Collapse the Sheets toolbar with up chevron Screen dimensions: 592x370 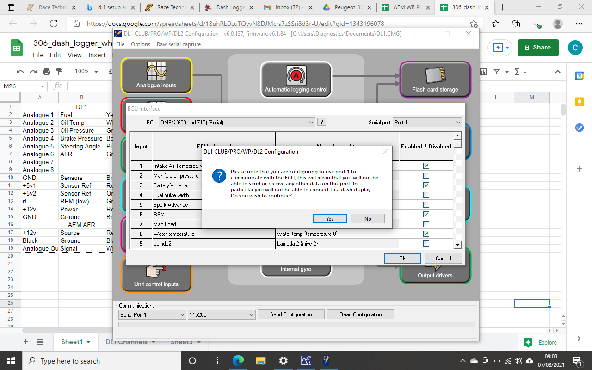558,72
